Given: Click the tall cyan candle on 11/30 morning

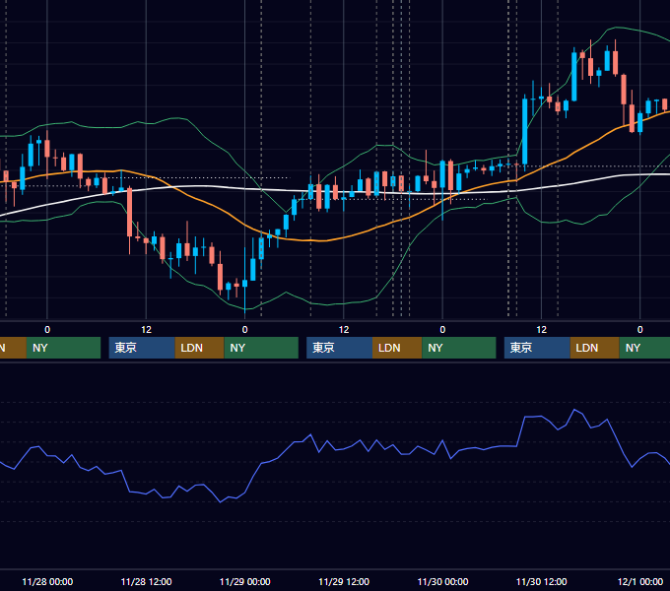Looking at the screenshot, I should coord(525,132).
